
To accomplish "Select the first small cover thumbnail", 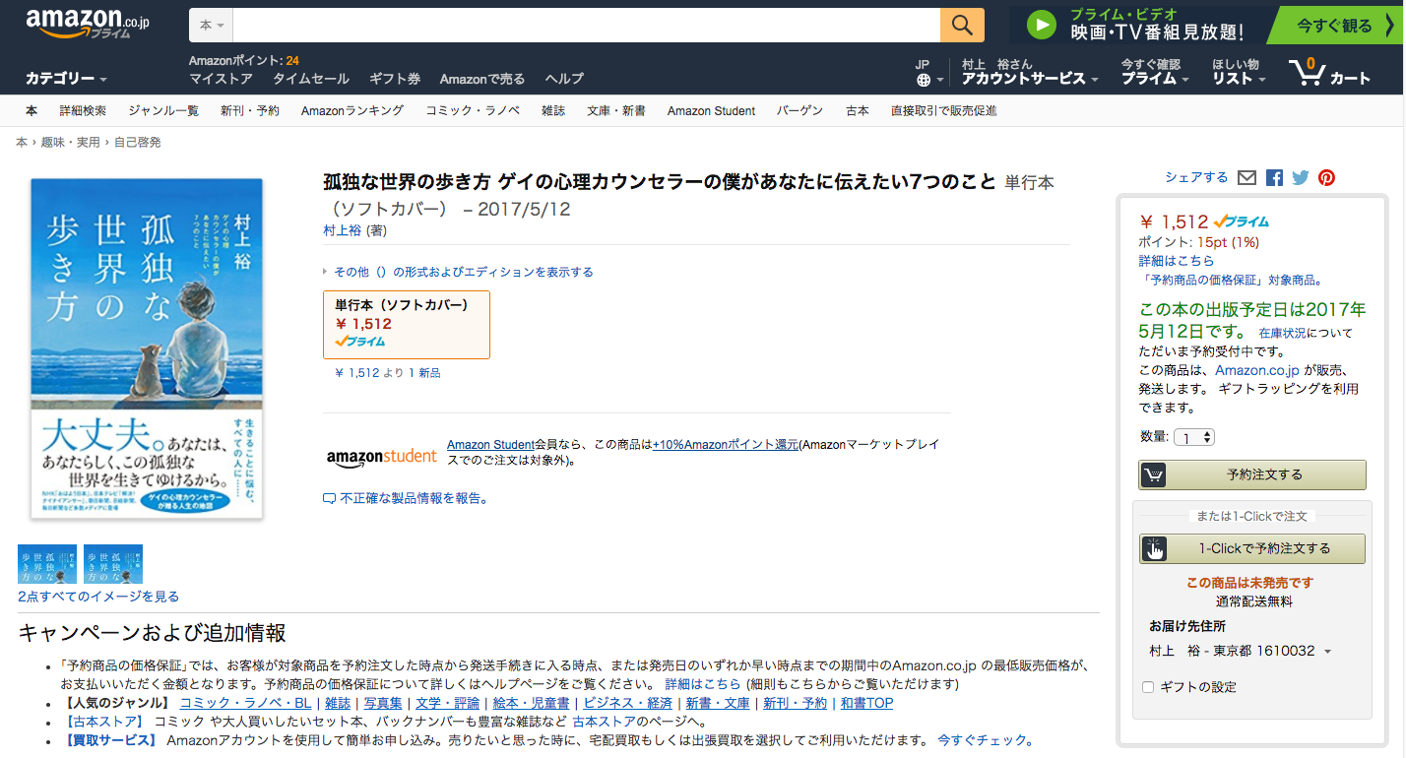I will pyautogui.click(x=47, y=564).
